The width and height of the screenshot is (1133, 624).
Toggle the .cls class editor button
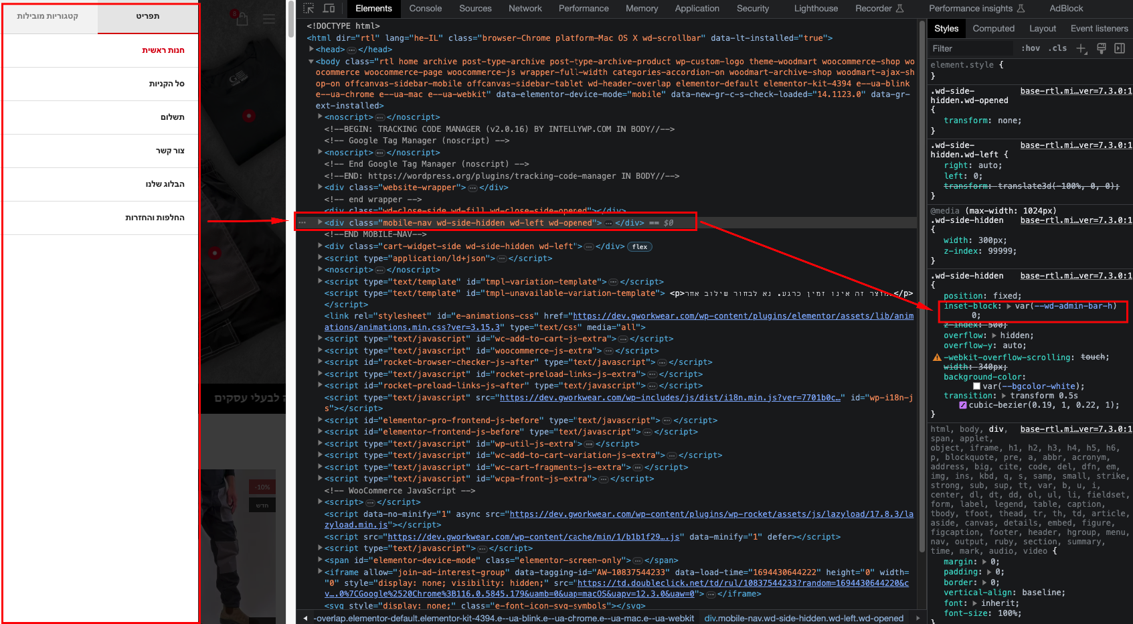(1058, 48)
